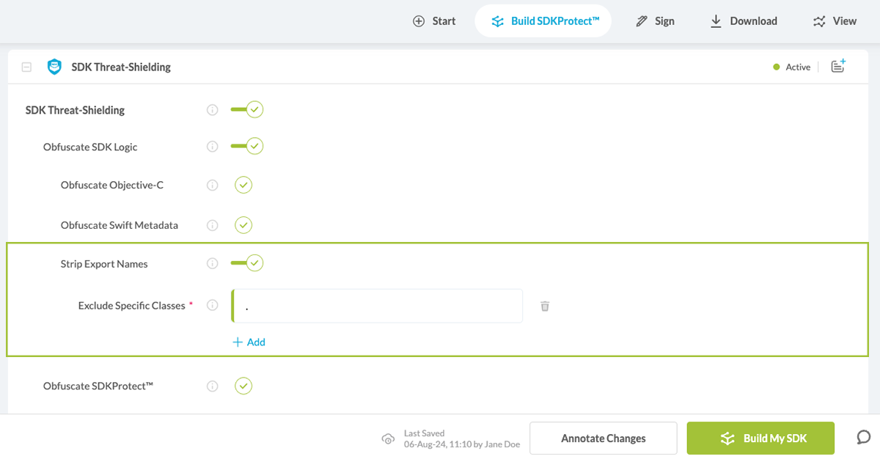The height and width of the screenshot is (459, 880).
Task: Click the annotation note icon near Active status
Action: 838,67
